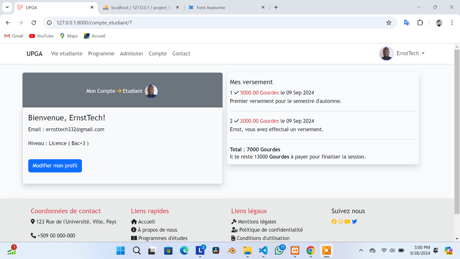This screenshot has width=460, height=259.
Task: Click the Facebook icon under Suivez nous
Action: point(334,222)
